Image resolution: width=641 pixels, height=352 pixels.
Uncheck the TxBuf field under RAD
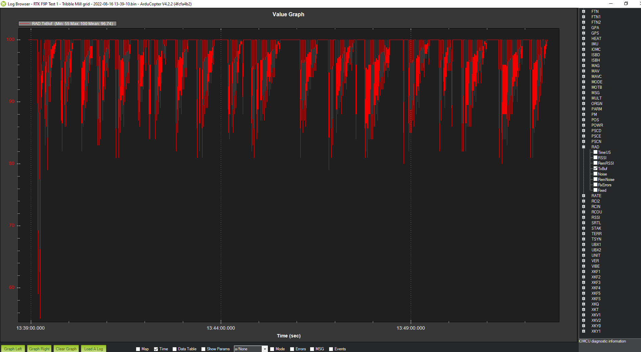coord(595,168)
